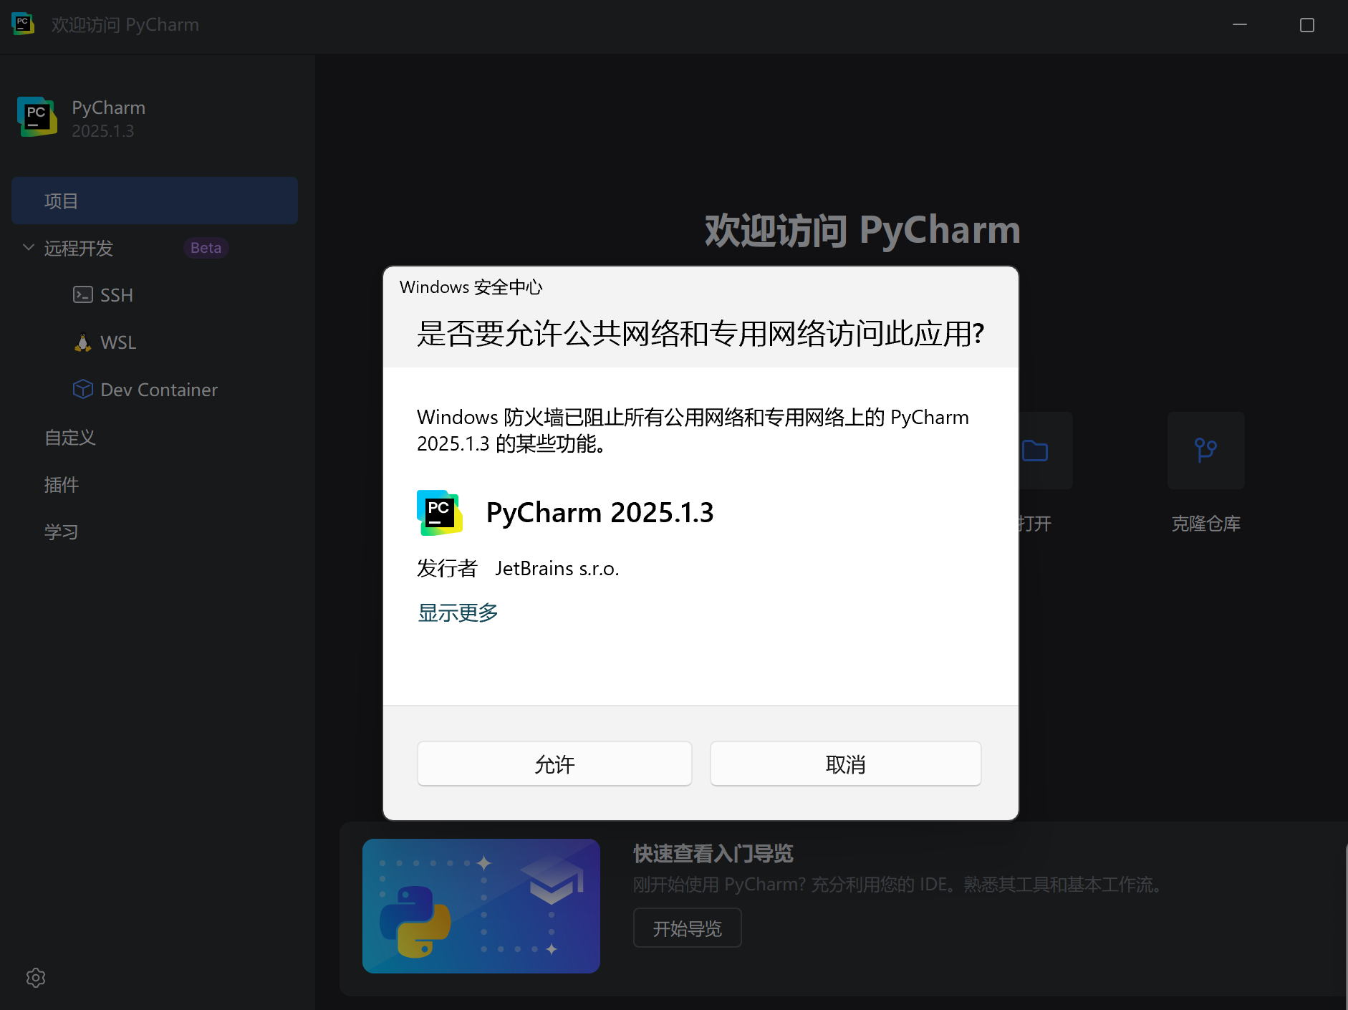Click the PyCharm icon inside the firewall dialog
Image resolution: width=1348 pixels, height=1010 pixels.
click(x=439, y=512)
